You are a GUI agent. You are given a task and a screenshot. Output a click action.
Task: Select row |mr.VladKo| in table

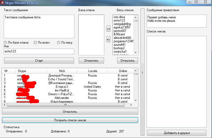[68, 90]
